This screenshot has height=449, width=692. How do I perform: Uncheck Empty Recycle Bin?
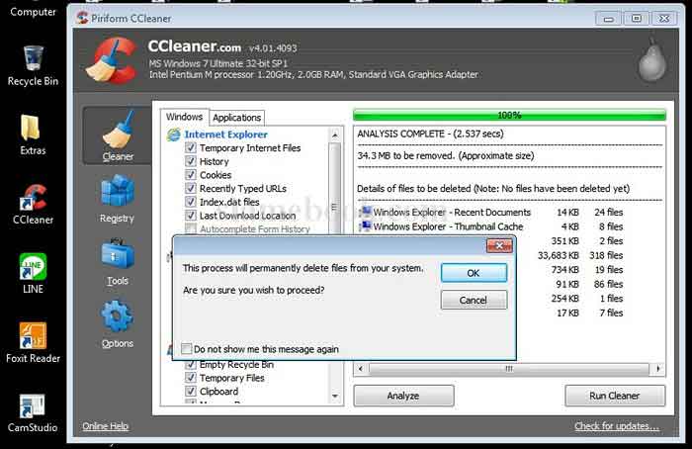click(190, 365)
